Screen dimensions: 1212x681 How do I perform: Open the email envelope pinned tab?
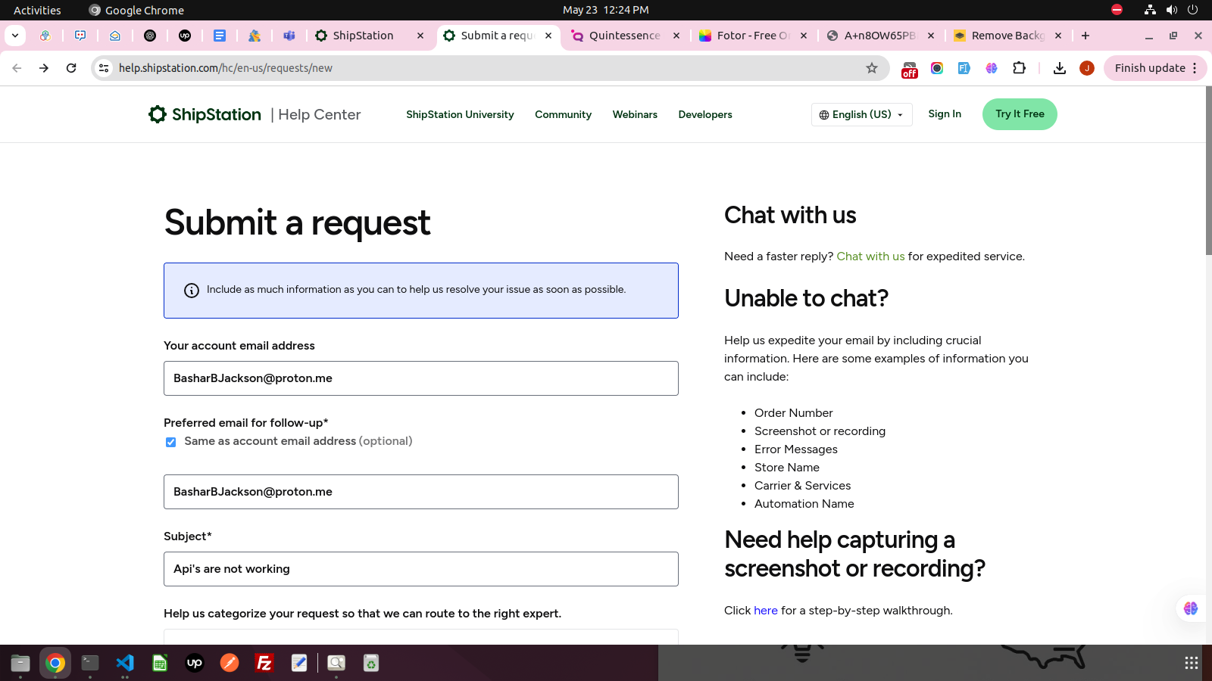coord(115,36)
